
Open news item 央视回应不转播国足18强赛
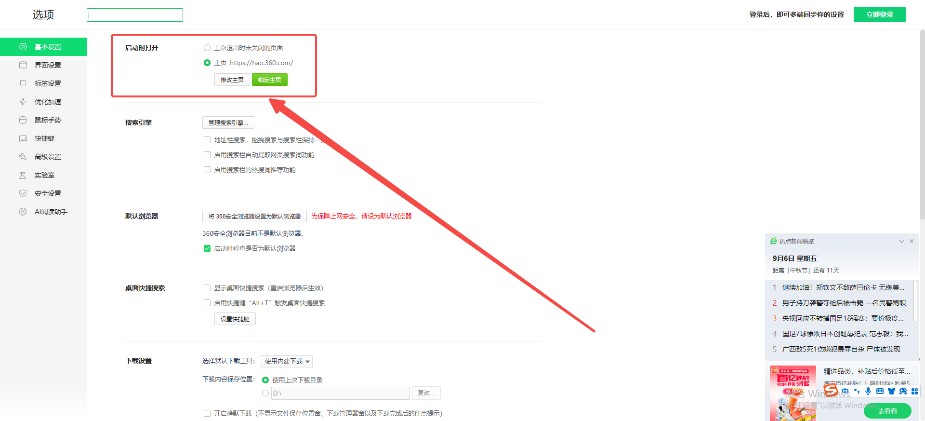pos(843,318)
